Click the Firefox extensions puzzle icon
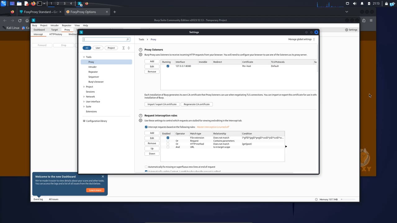Screen dimensions: 397x223 pos(364,20)
